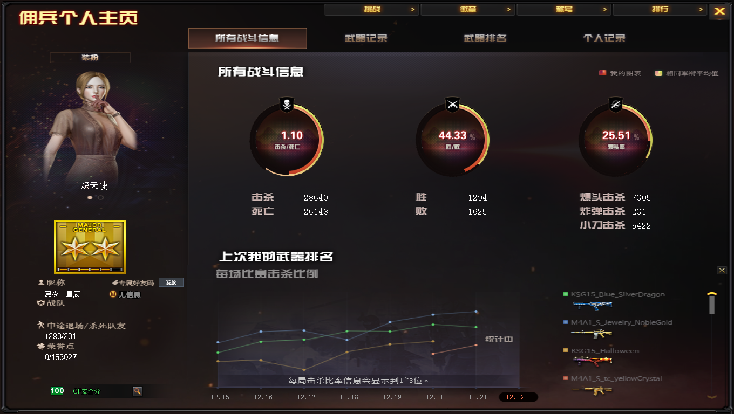The image size is (734, 414).
Task: Click the 发放 friend code button
Action: [x=171, y=282]
